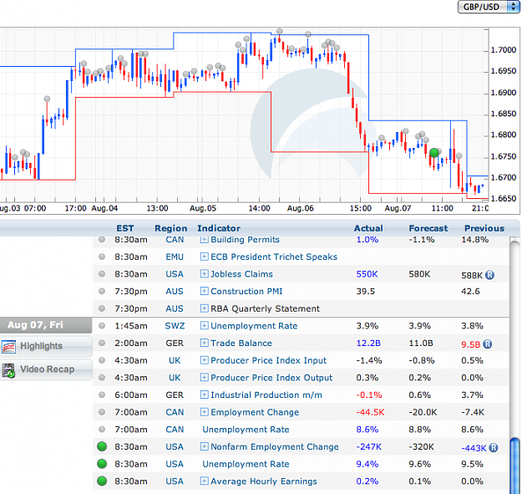
Task: Open the Jobless Claims link
Action: tap(241, 274)
